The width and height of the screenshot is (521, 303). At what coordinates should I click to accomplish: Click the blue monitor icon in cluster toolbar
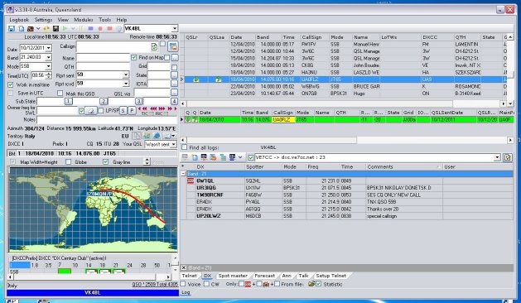click(232, 157)
